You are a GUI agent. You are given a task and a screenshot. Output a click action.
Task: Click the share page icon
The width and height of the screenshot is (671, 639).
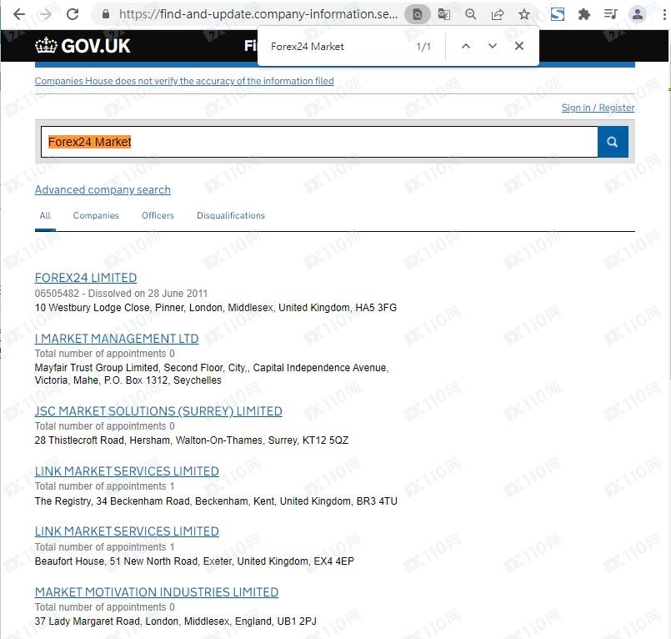coord(498,14)
